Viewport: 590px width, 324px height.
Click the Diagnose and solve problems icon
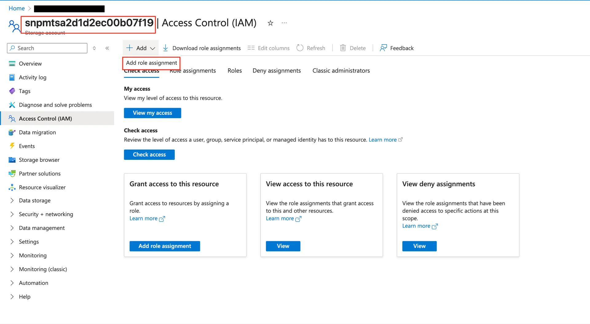click(x=12, y=105)
